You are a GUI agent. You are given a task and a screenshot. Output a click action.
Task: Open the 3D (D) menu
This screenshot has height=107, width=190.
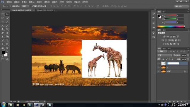[x=62, y=2]
